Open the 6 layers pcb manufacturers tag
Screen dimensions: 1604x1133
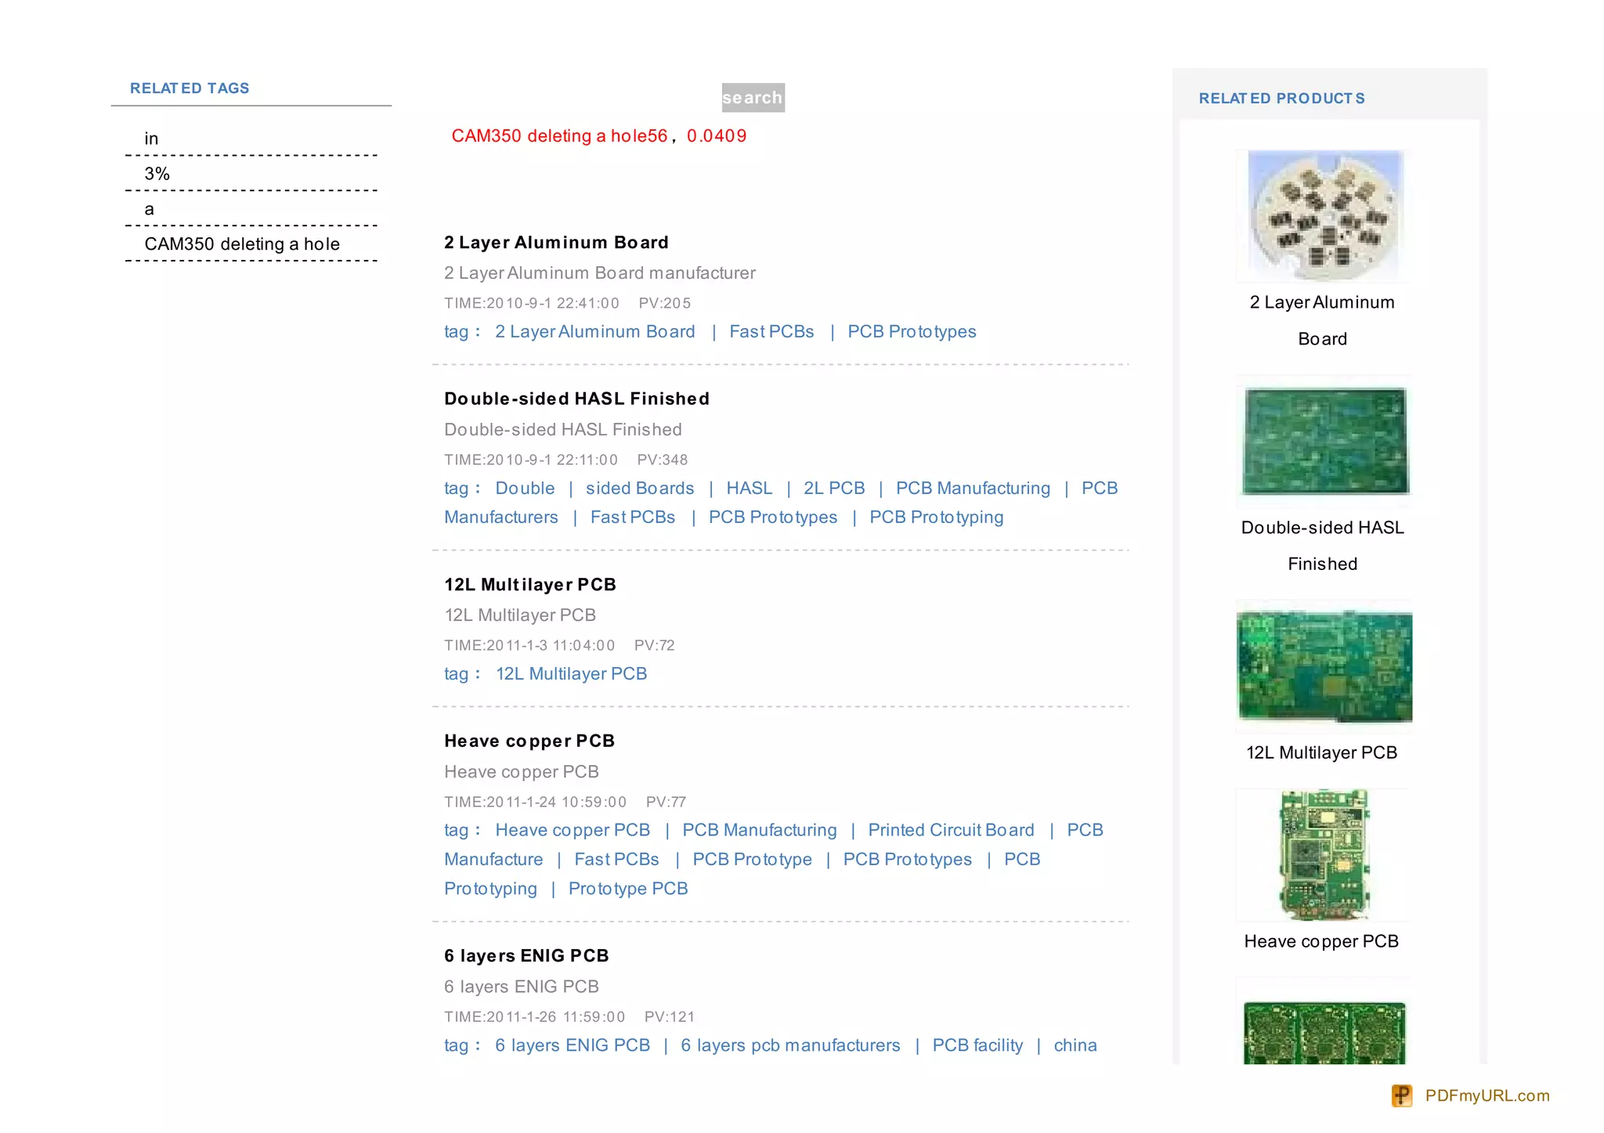790,1045
